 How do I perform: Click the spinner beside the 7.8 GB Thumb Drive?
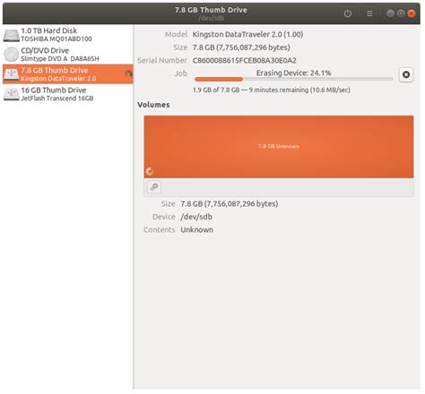pyautogui.click(x=128, y=73)
